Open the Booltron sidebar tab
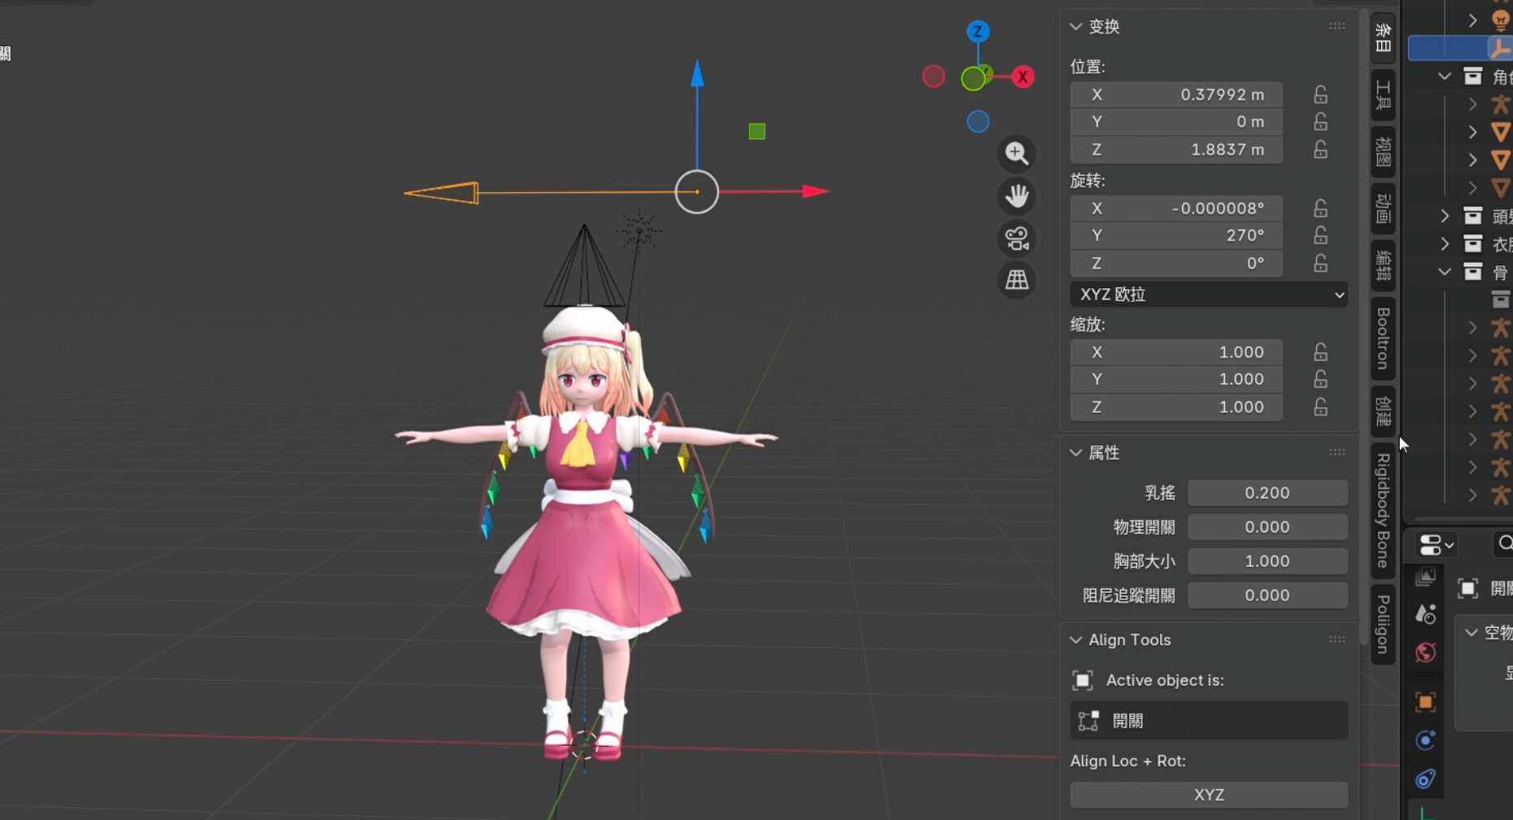 tap(1383, 338)
